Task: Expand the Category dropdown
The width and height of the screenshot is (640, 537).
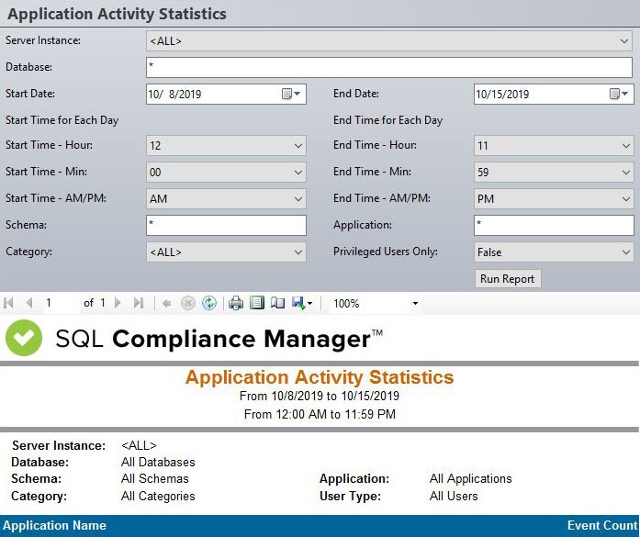Action: [226, 252]
